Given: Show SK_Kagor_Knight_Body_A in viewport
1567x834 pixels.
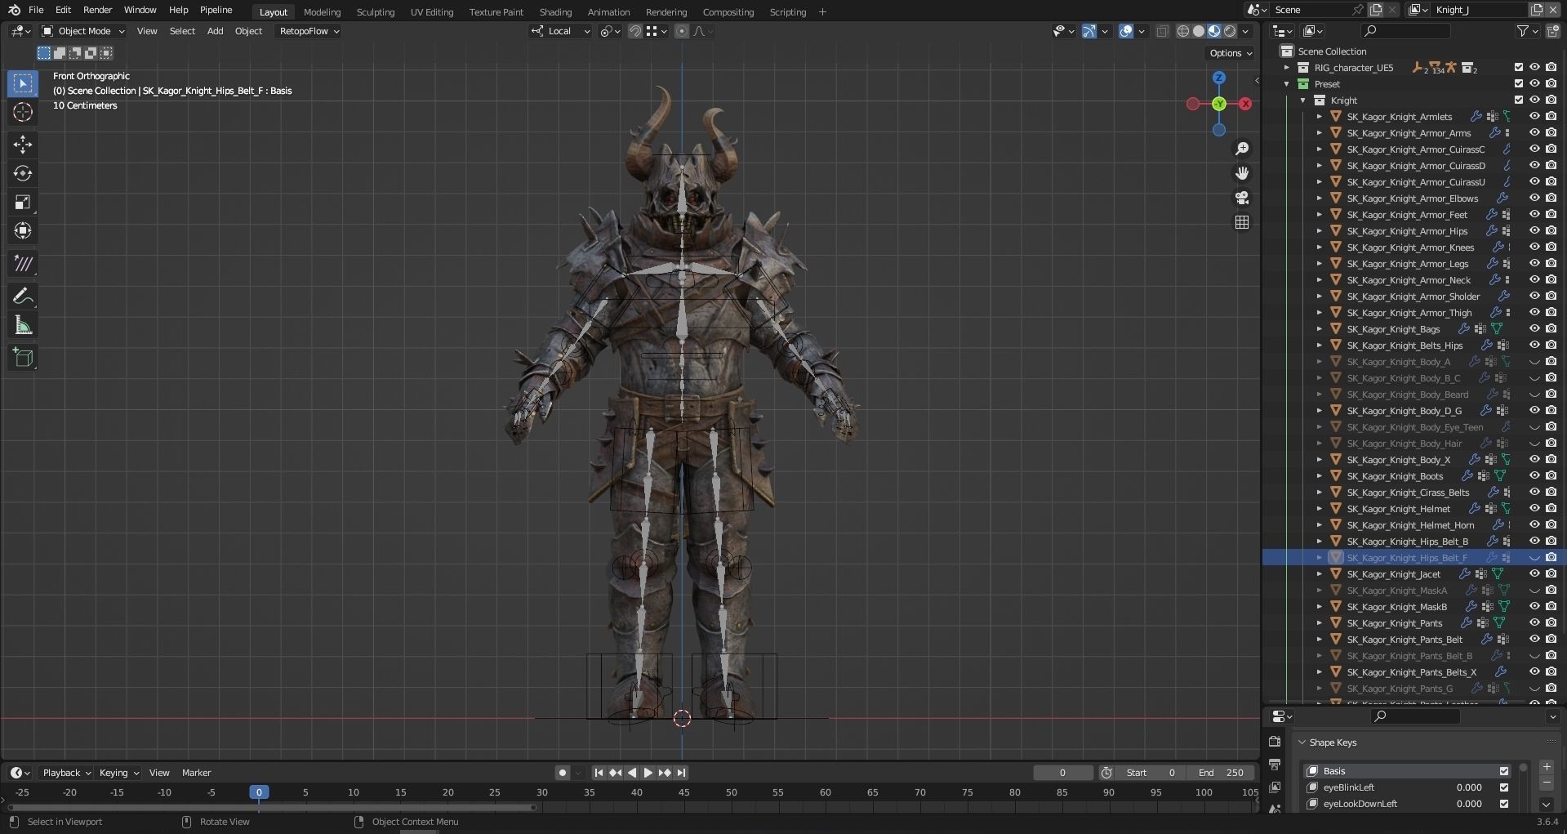Looking at the screenshot, I should pos(1534,362).
